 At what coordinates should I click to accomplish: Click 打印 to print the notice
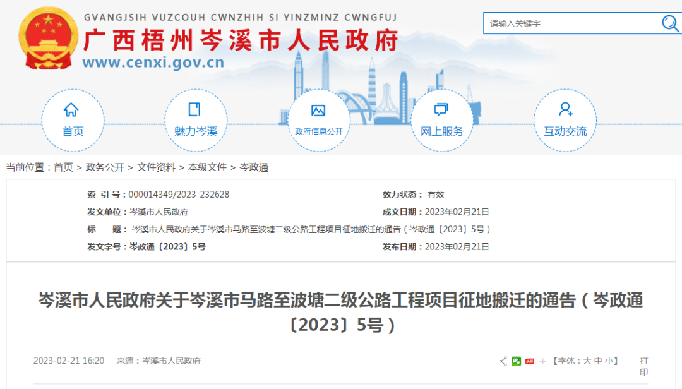643,366
